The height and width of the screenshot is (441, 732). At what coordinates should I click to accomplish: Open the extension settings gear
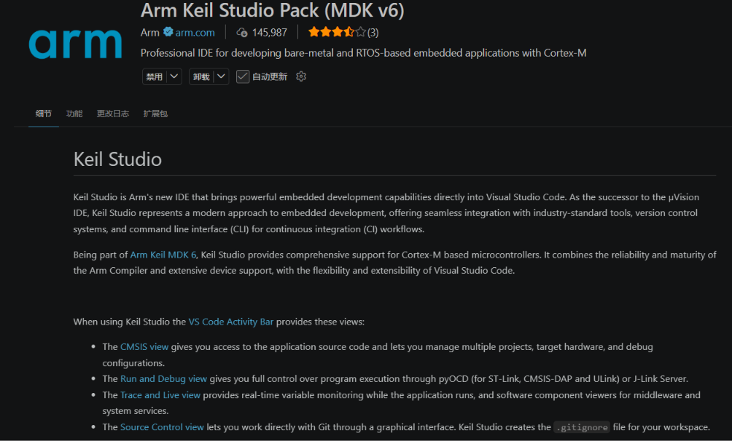click(x=301, y=76)
